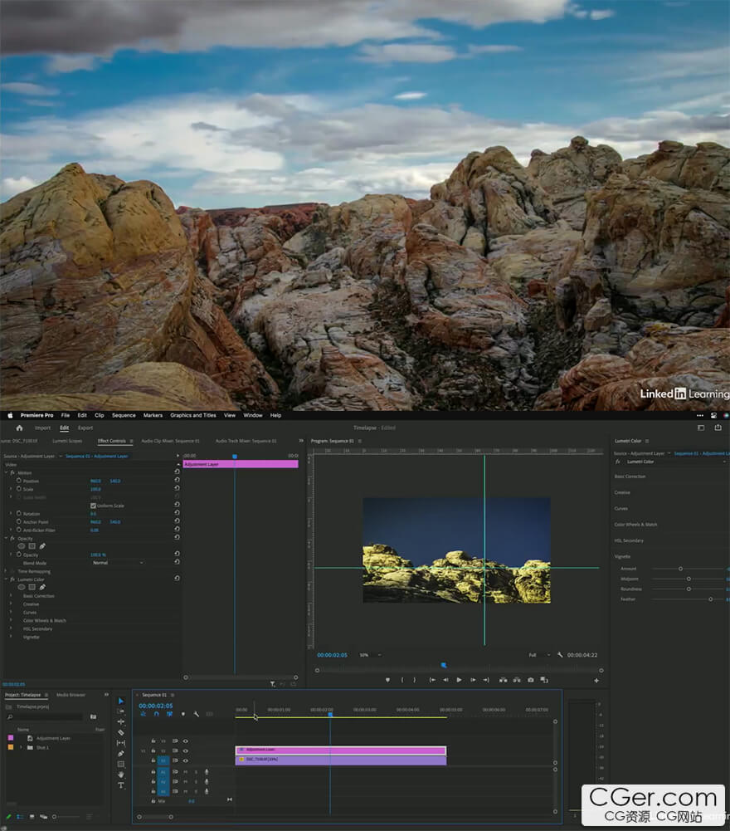Viewport: 730px width, 831px height.
Task: Expand the Vignette section in Effect Controls
Action: pyautogui.click(x=11, y=637)
